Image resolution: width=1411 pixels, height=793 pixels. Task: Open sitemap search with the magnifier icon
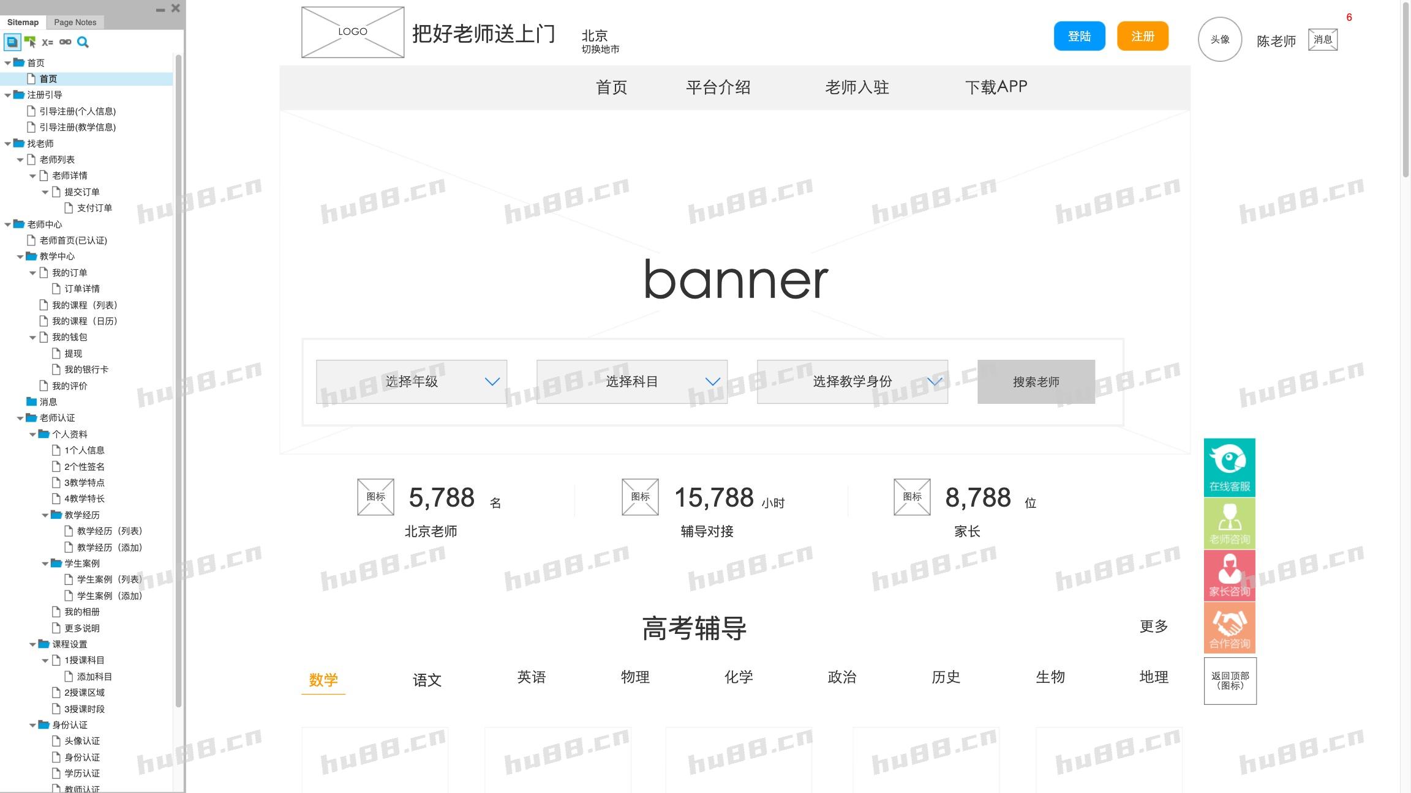(83, 42)
